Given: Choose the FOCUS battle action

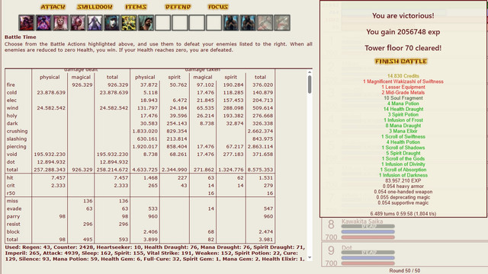Looking at the screenshot, I should click(x=218, y=7).
